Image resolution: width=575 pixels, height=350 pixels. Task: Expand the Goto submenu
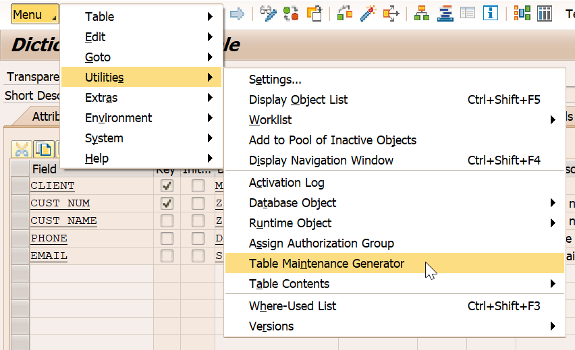[141, 57]
